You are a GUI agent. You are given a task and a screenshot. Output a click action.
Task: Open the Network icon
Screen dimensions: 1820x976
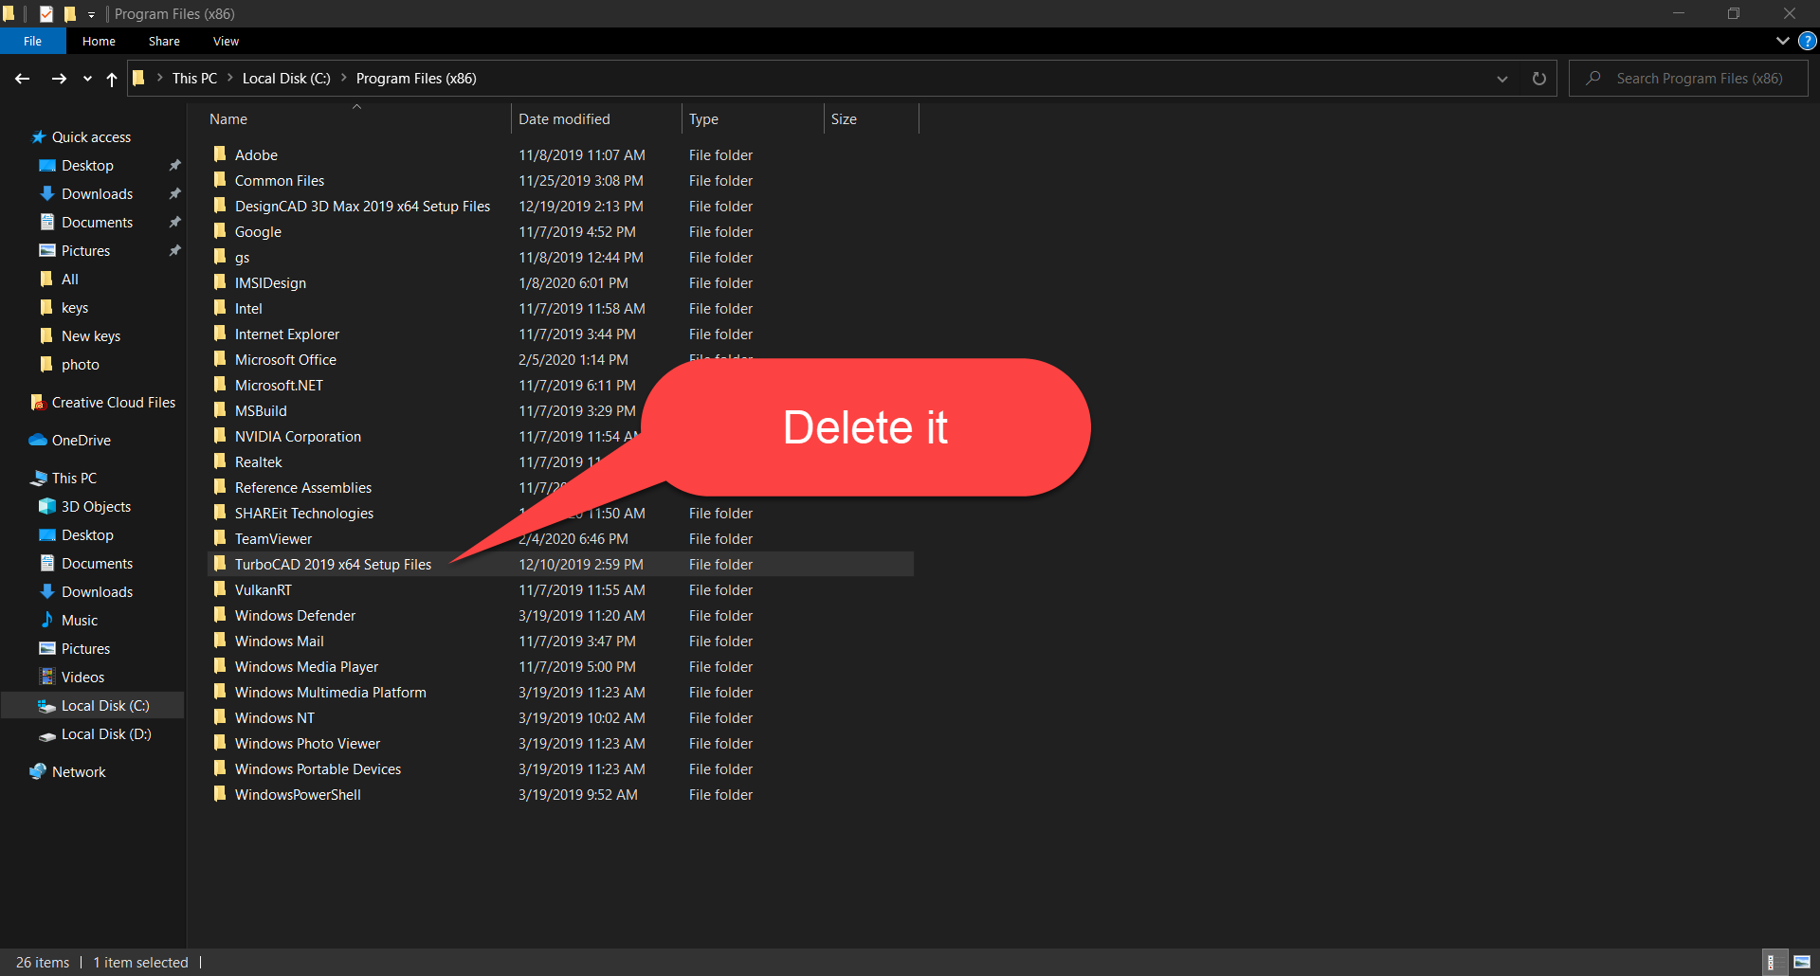38,771
